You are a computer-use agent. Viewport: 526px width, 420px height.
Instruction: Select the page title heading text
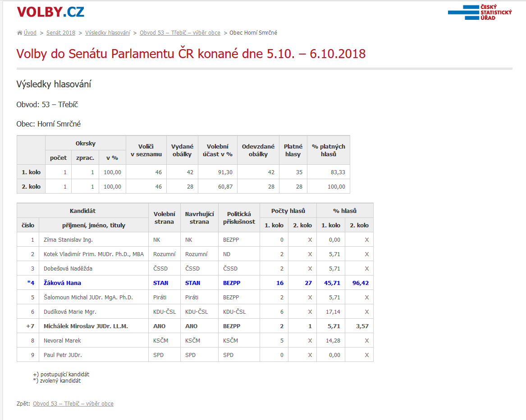[191, 54]
